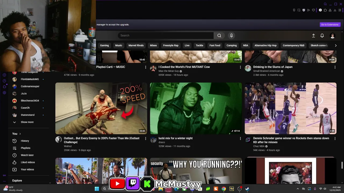Image resolution: width=344 pixels, height=193 pixels.
Task: Open the Dennis Schroder game winner thumbnail
Action: point(291,108)
